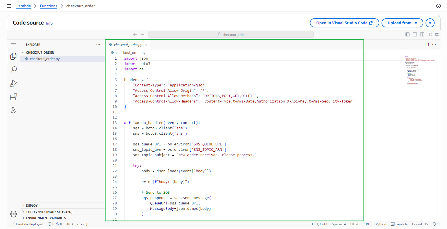The width and height of the screenshot is (447, 229).
Task: Open the Extensions activity bar icon
Action: [13, 97]
